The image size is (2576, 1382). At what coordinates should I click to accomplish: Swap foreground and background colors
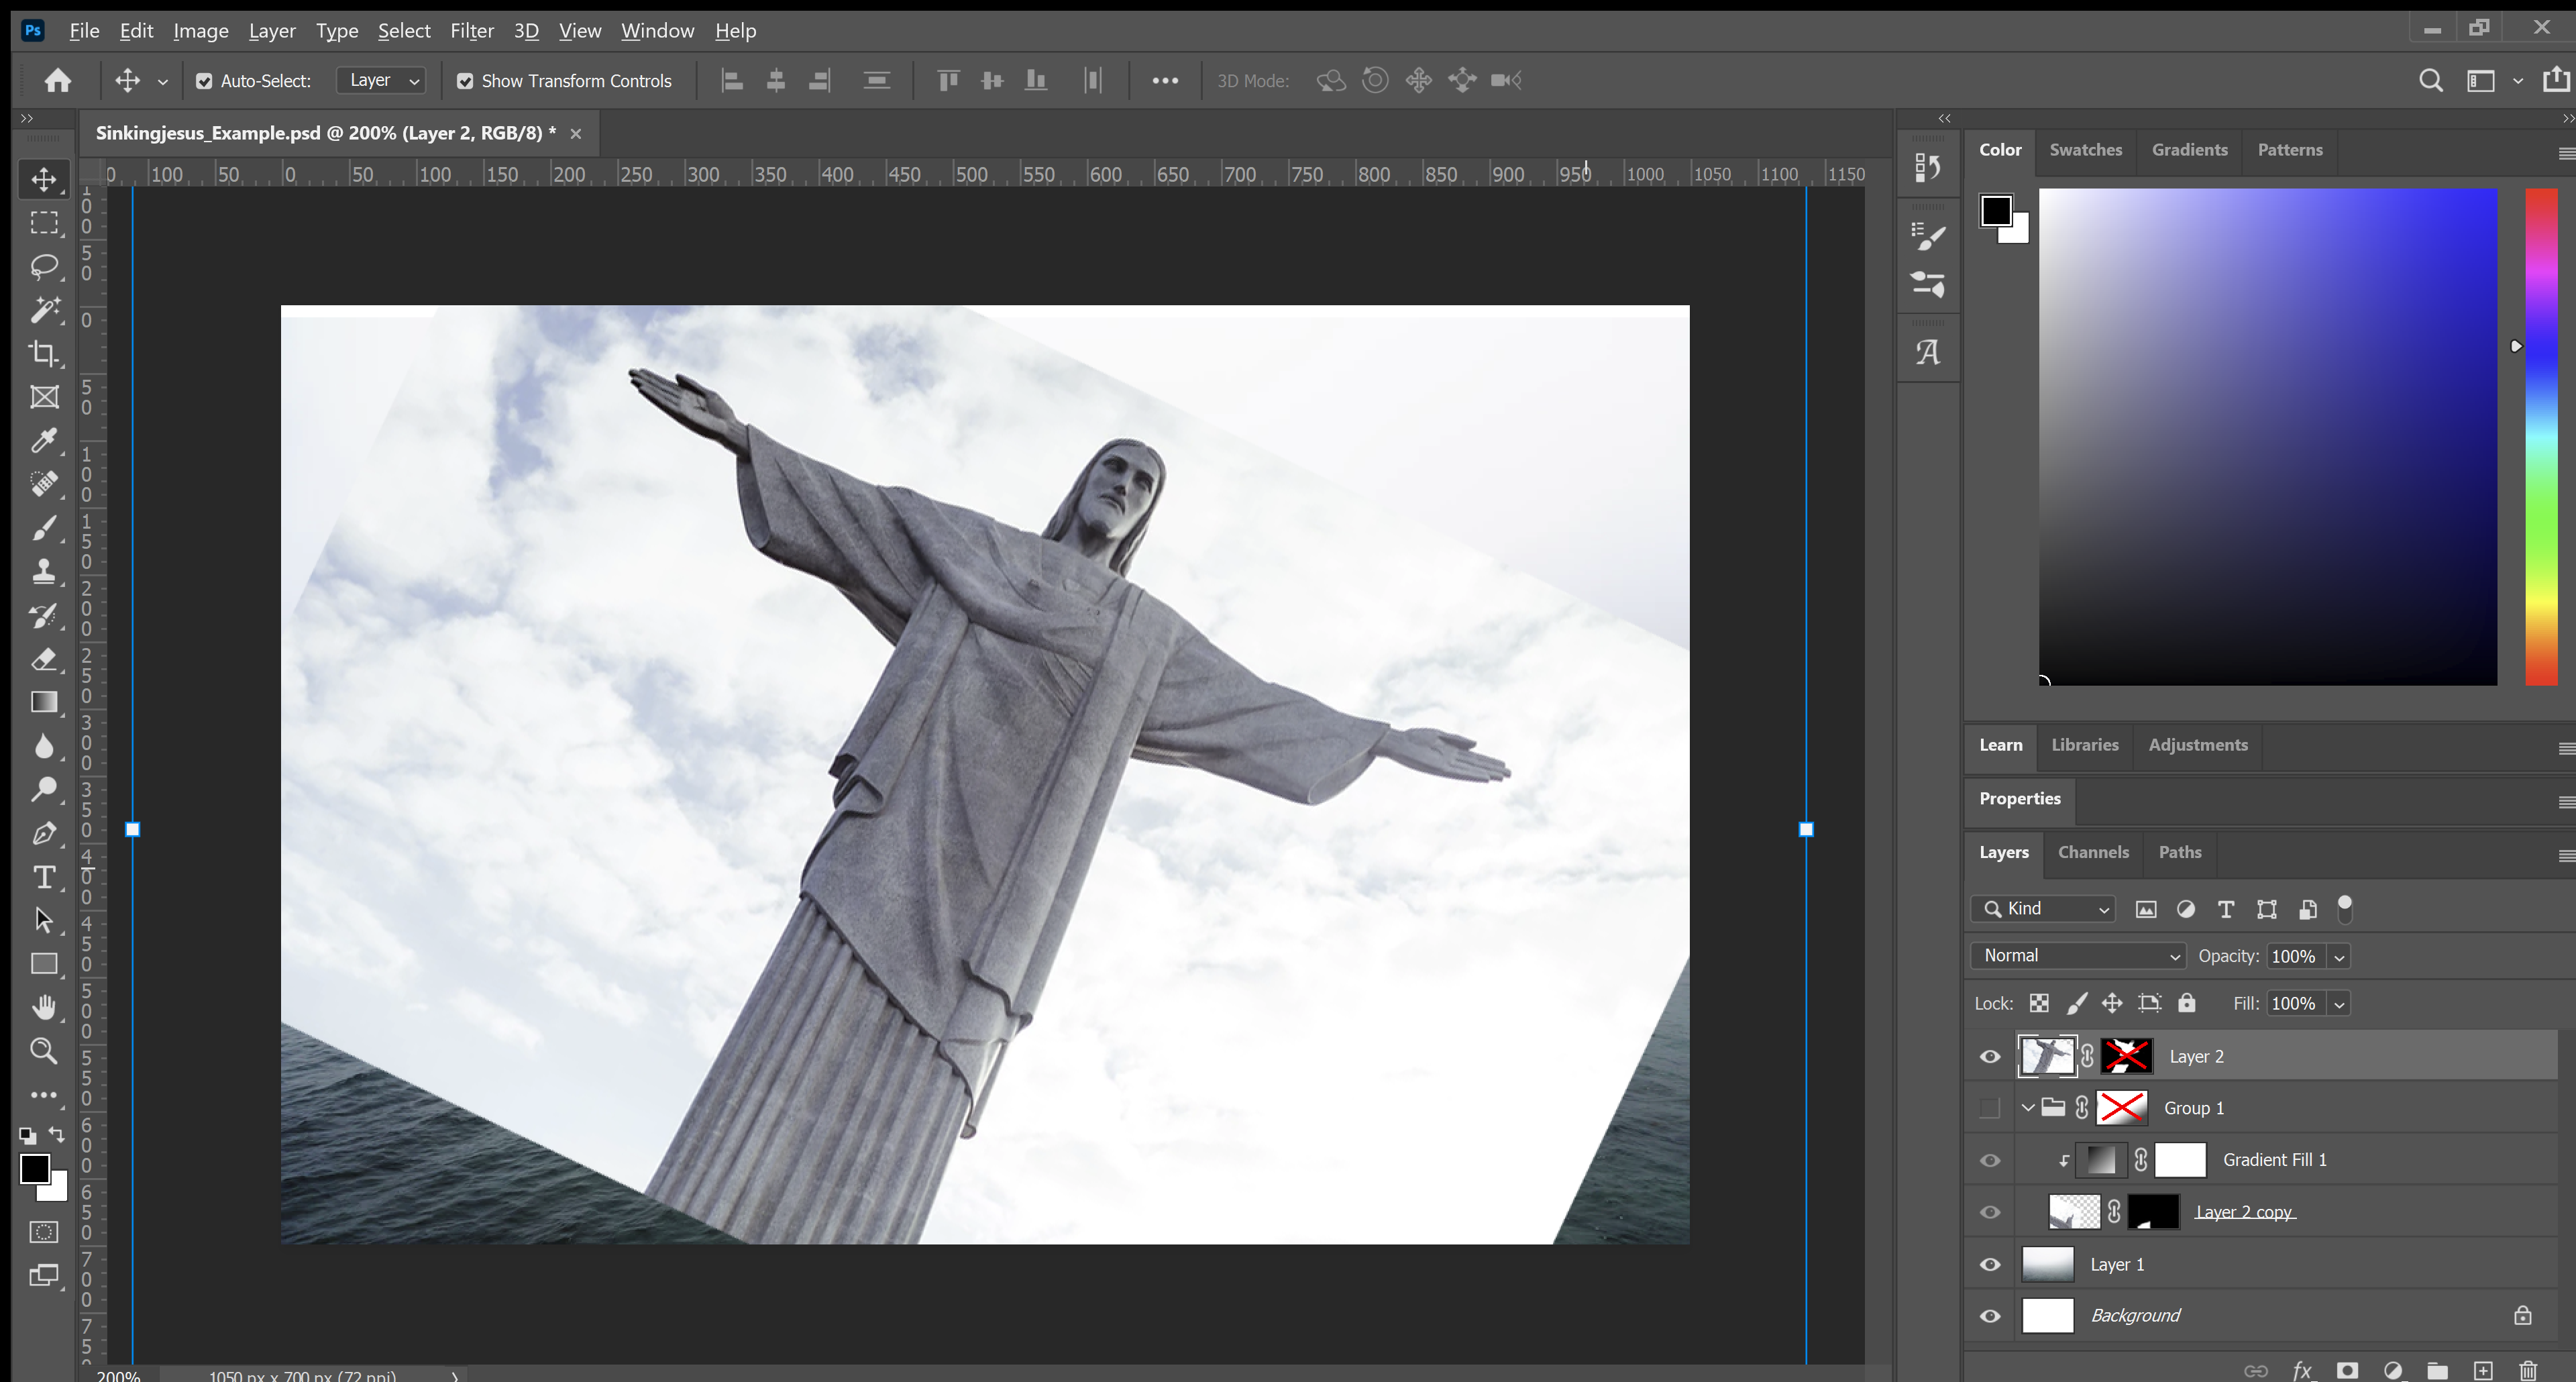[57, 1135]
